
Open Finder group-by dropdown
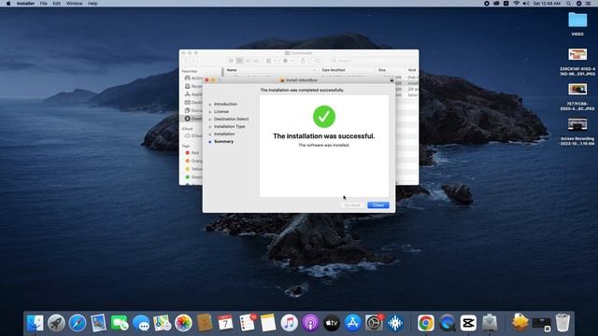click(271, 61)
